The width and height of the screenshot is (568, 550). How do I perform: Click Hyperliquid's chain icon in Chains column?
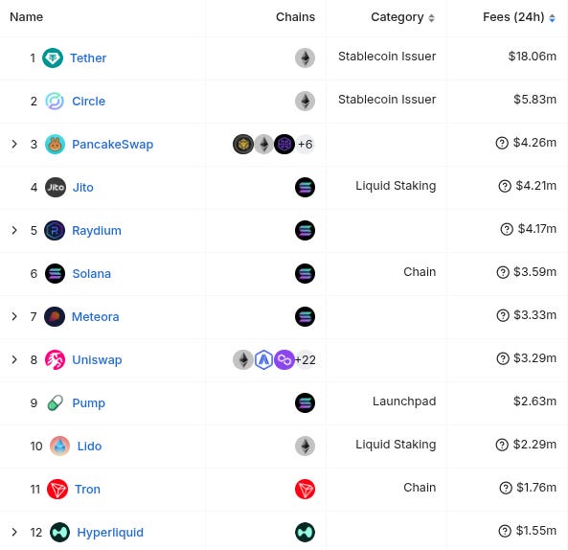coord(305,532)
